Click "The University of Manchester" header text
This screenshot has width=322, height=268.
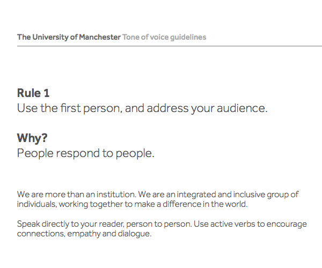point(69,38)
